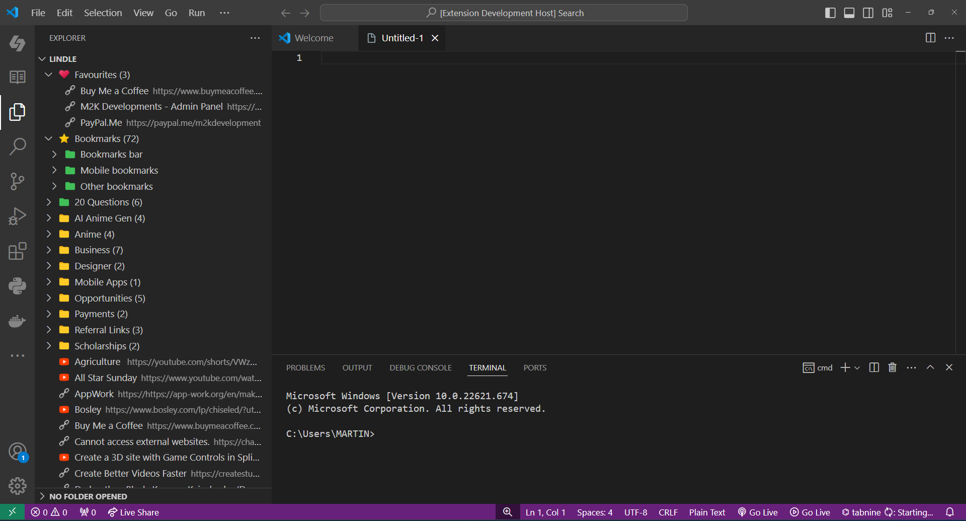Toggle primary side bar visibility
This screenshot has height=521, width=966.
[x=830, y=13]
